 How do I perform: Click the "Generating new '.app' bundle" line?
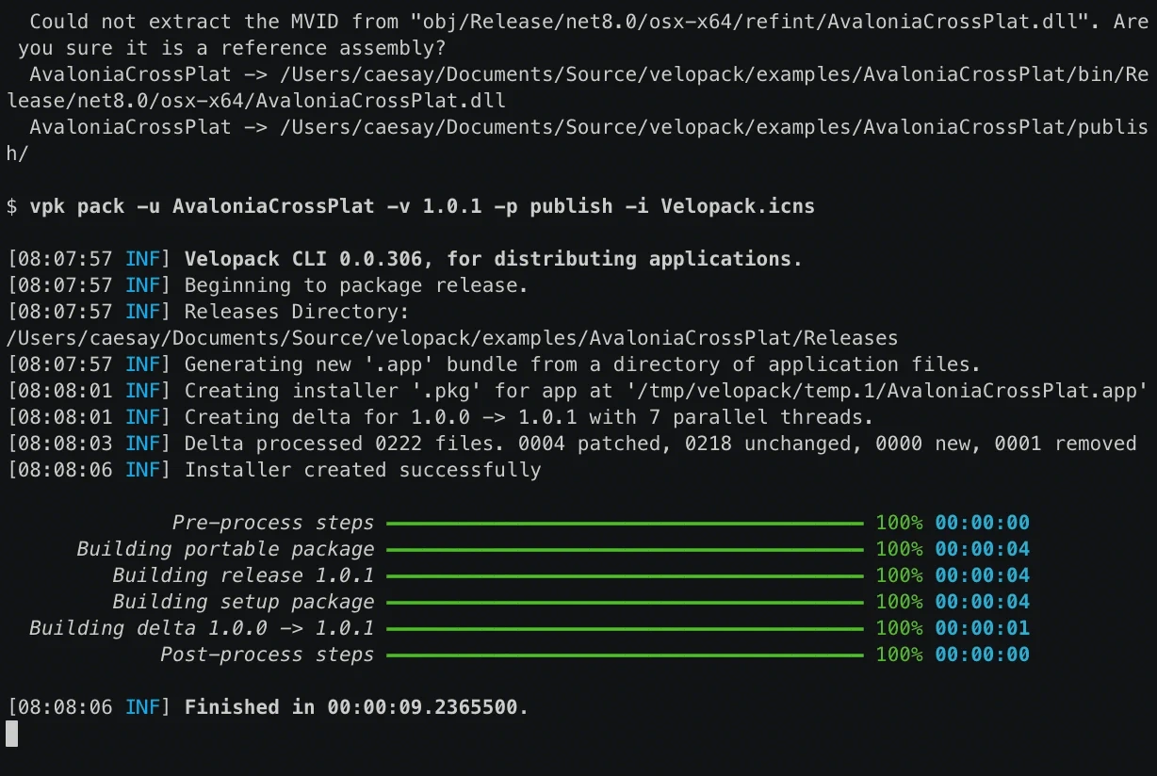point(582,364)
